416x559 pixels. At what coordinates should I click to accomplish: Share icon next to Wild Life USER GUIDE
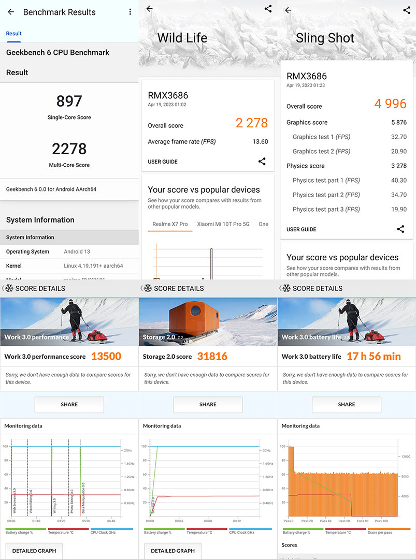click(x=262, y=161)
